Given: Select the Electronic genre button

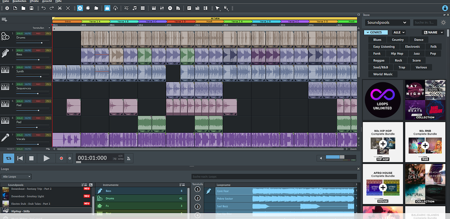Looking at the screenshot, I should coord(412,46).
